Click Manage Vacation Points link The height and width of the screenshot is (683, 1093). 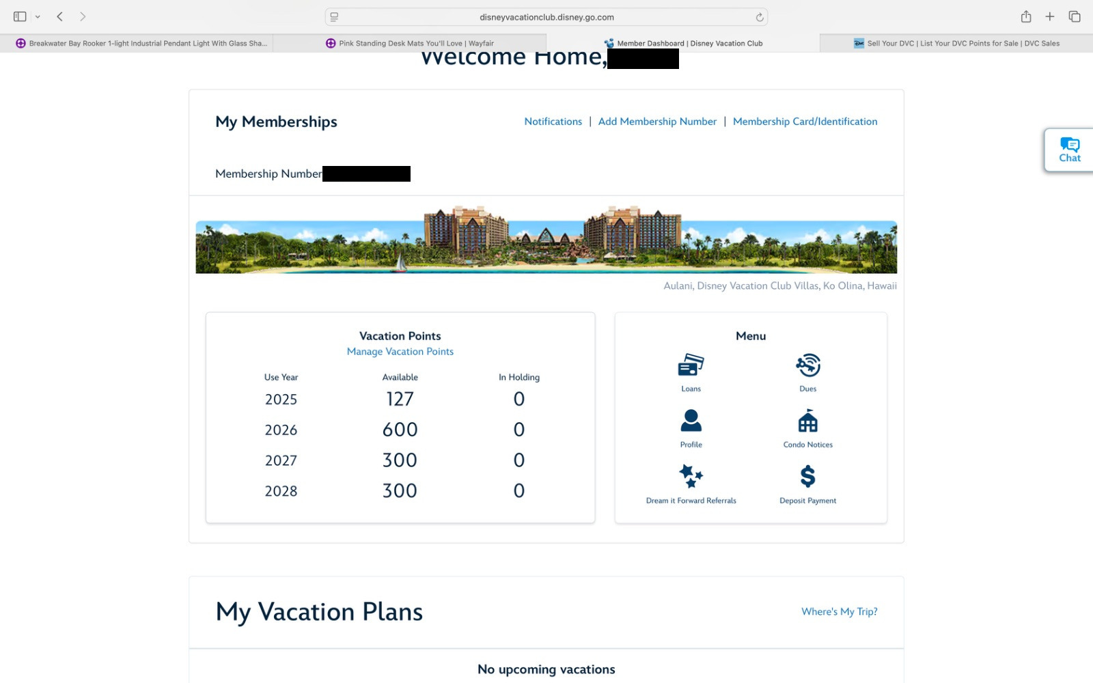[400, 352]
